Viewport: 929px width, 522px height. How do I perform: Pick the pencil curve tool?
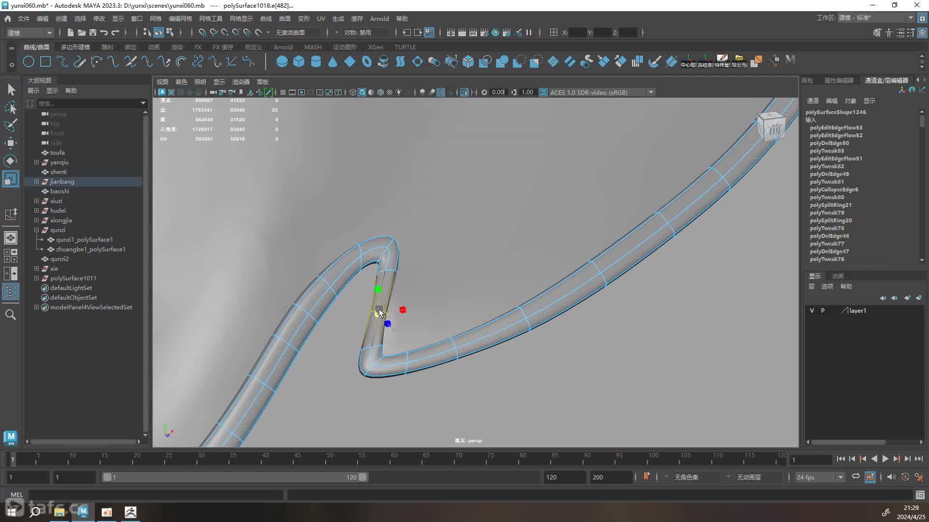(79, 61)
